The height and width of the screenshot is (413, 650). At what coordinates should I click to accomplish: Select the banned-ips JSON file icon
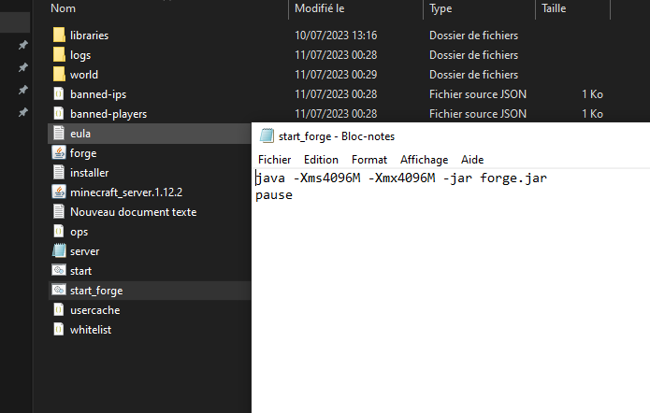pyautogui.click(x=59, y=94)
